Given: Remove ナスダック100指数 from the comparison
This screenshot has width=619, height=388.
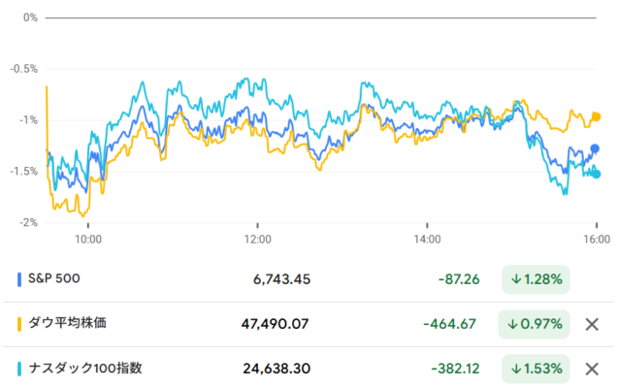Looking at the screenshot, I should click(x=592, y=369).
